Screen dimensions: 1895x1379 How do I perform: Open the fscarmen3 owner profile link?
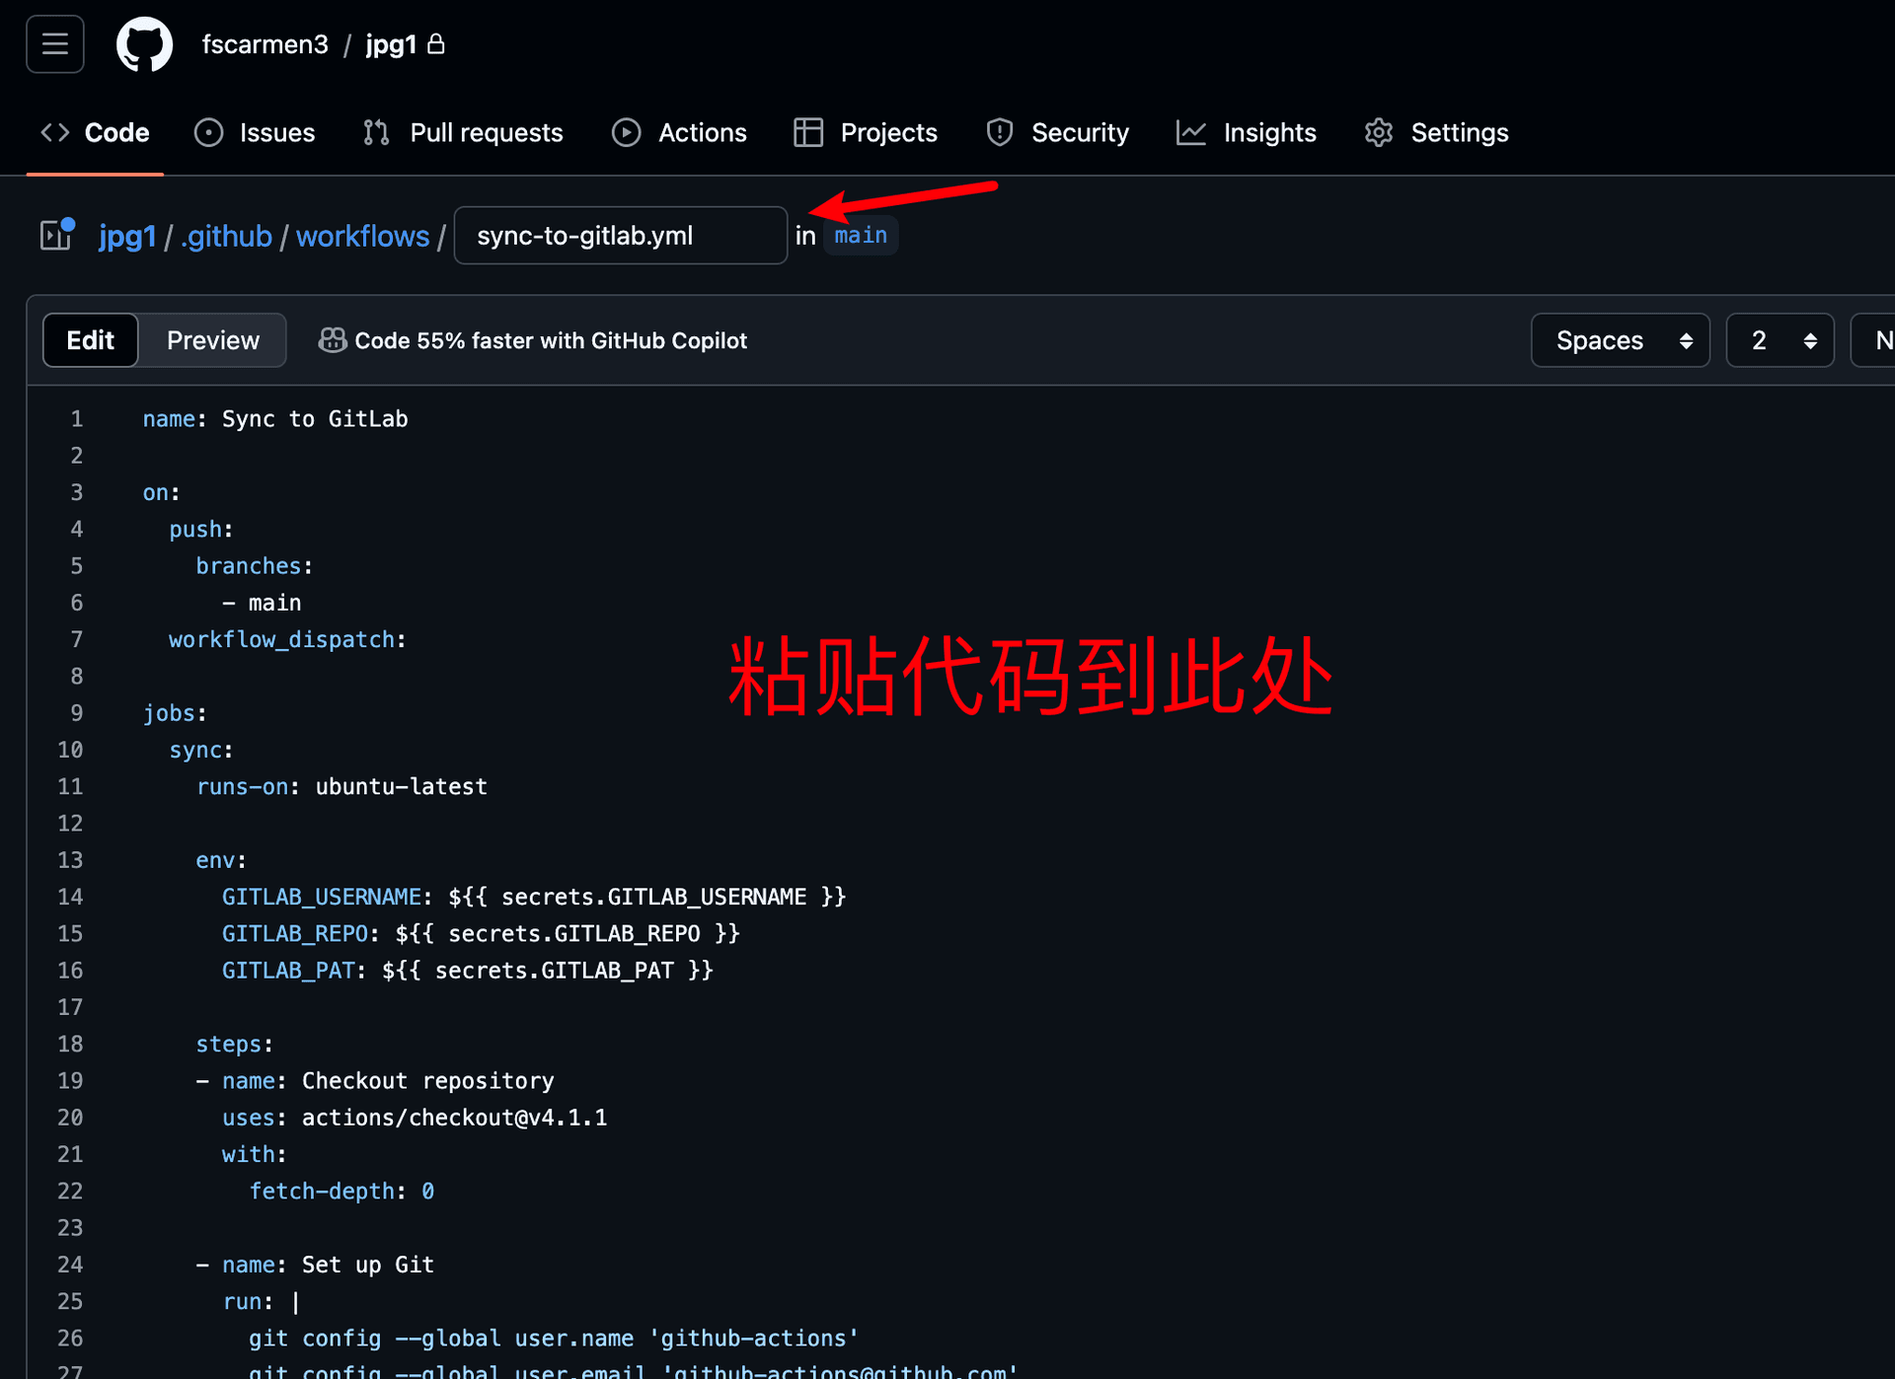coord(265,44)
